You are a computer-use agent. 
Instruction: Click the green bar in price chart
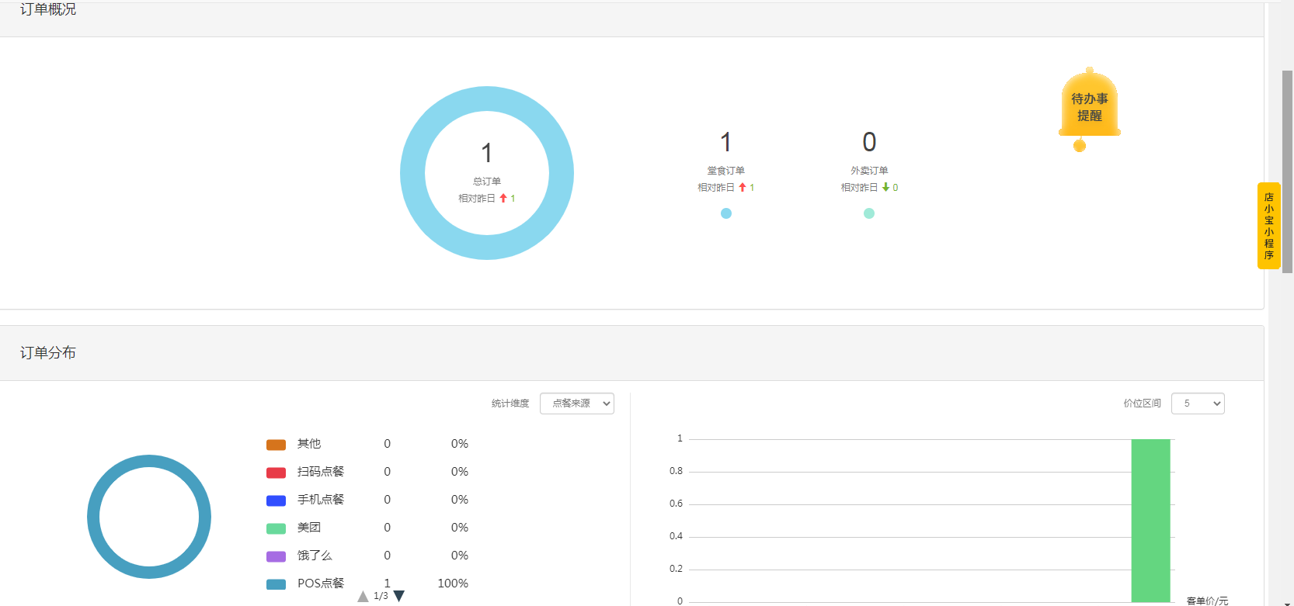pos(1150,520)
